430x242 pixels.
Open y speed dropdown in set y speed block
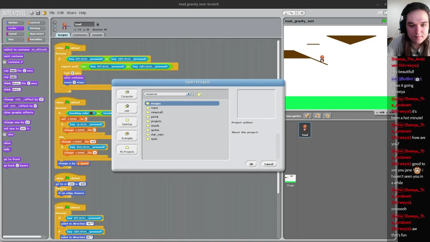(73, 119)
